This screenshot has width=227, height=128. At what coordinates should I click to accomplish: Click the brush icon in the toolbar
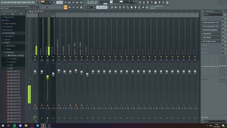pos(73,7)
